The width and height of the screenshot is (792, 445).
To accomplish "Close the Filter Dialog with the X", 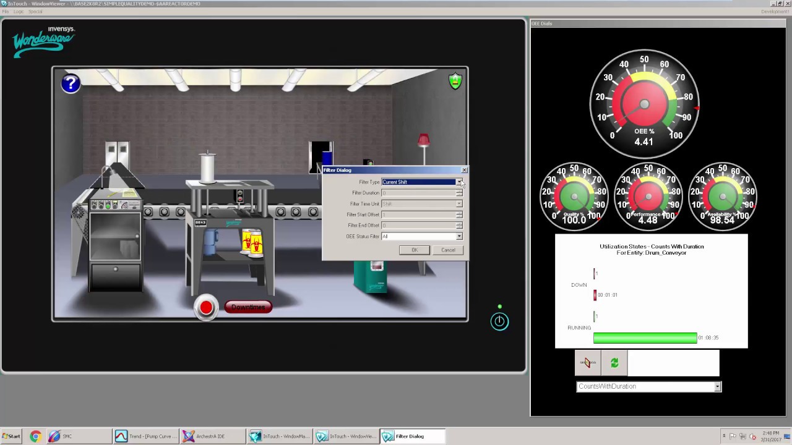I will click(x=464, y=170).
